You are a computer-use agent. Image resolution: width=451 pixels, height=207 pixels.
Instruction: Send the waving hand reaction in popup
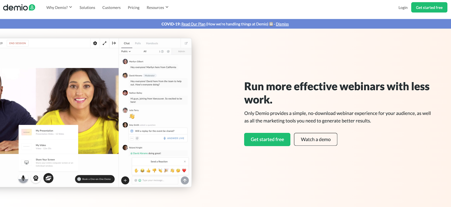click(x=172, y=170)
